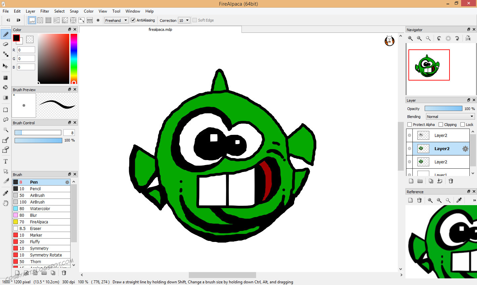The image size is (477, 285).
Task: Select the Eraser tool in left toolbar
Action: 6,44
